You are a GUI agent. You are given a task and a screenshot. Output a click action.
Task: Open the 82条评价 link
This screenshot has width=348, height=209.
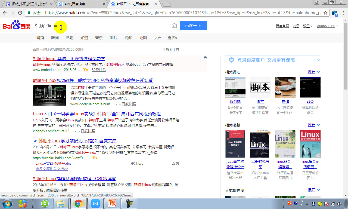point(99,70)
